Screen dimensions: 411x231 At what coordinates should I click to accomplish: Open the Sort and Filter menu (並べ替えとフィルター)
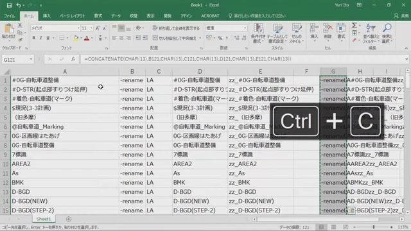pyautogui.click(x=371, y=33)
